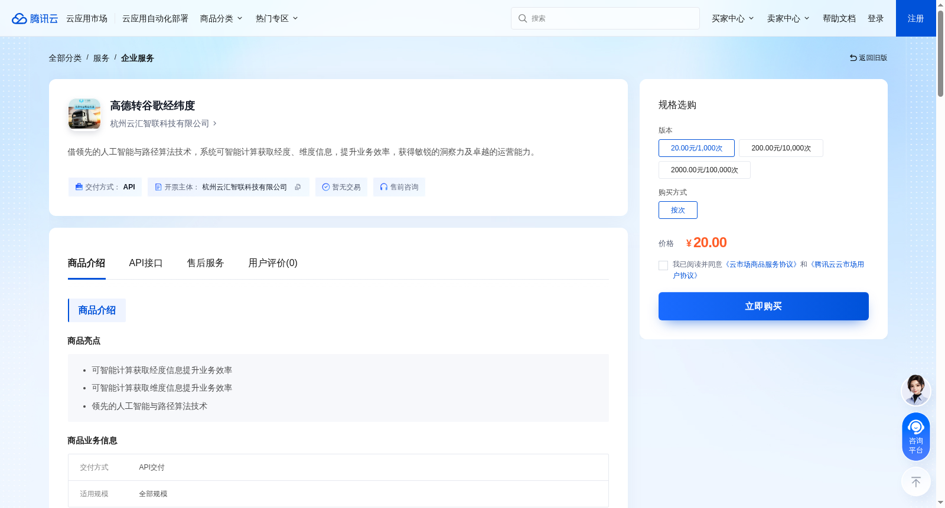Click the 商品介绍 section heading
The height and width of the screenshot is (508, 945).
coord(97,310)
